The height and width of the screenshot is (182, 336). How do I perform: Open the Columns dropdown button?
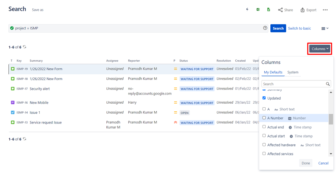pyautogui.click(x=320, y=49)
